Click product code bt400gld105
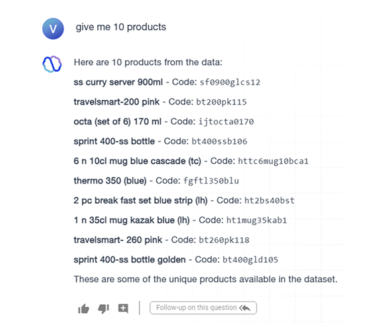 point(250,260)
